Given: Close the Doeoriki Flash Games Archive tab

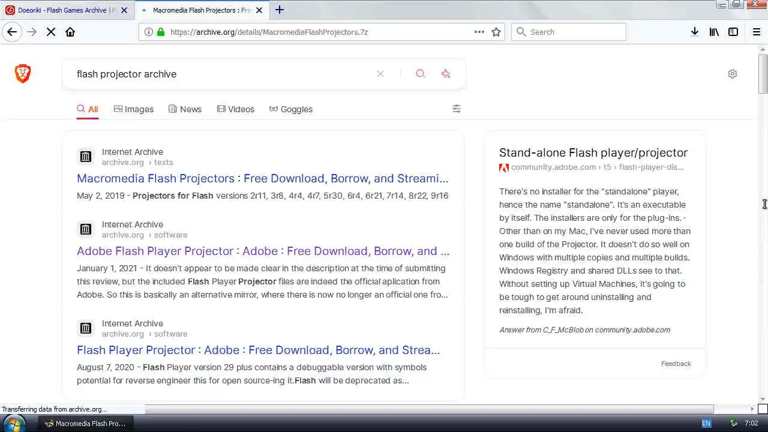Looking at the screenshot, I should point(124,10).
